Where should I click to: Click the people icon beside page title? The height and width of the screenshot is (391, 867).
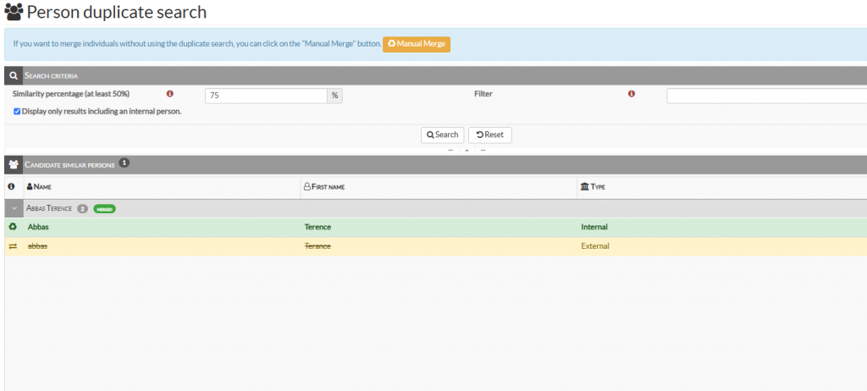tap(14, 13)
